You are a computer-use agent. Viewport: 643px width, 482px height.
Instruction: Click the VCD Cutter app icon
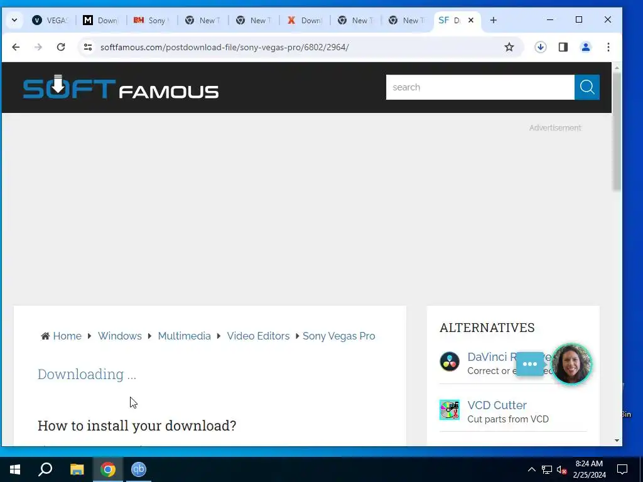[450, 410]
